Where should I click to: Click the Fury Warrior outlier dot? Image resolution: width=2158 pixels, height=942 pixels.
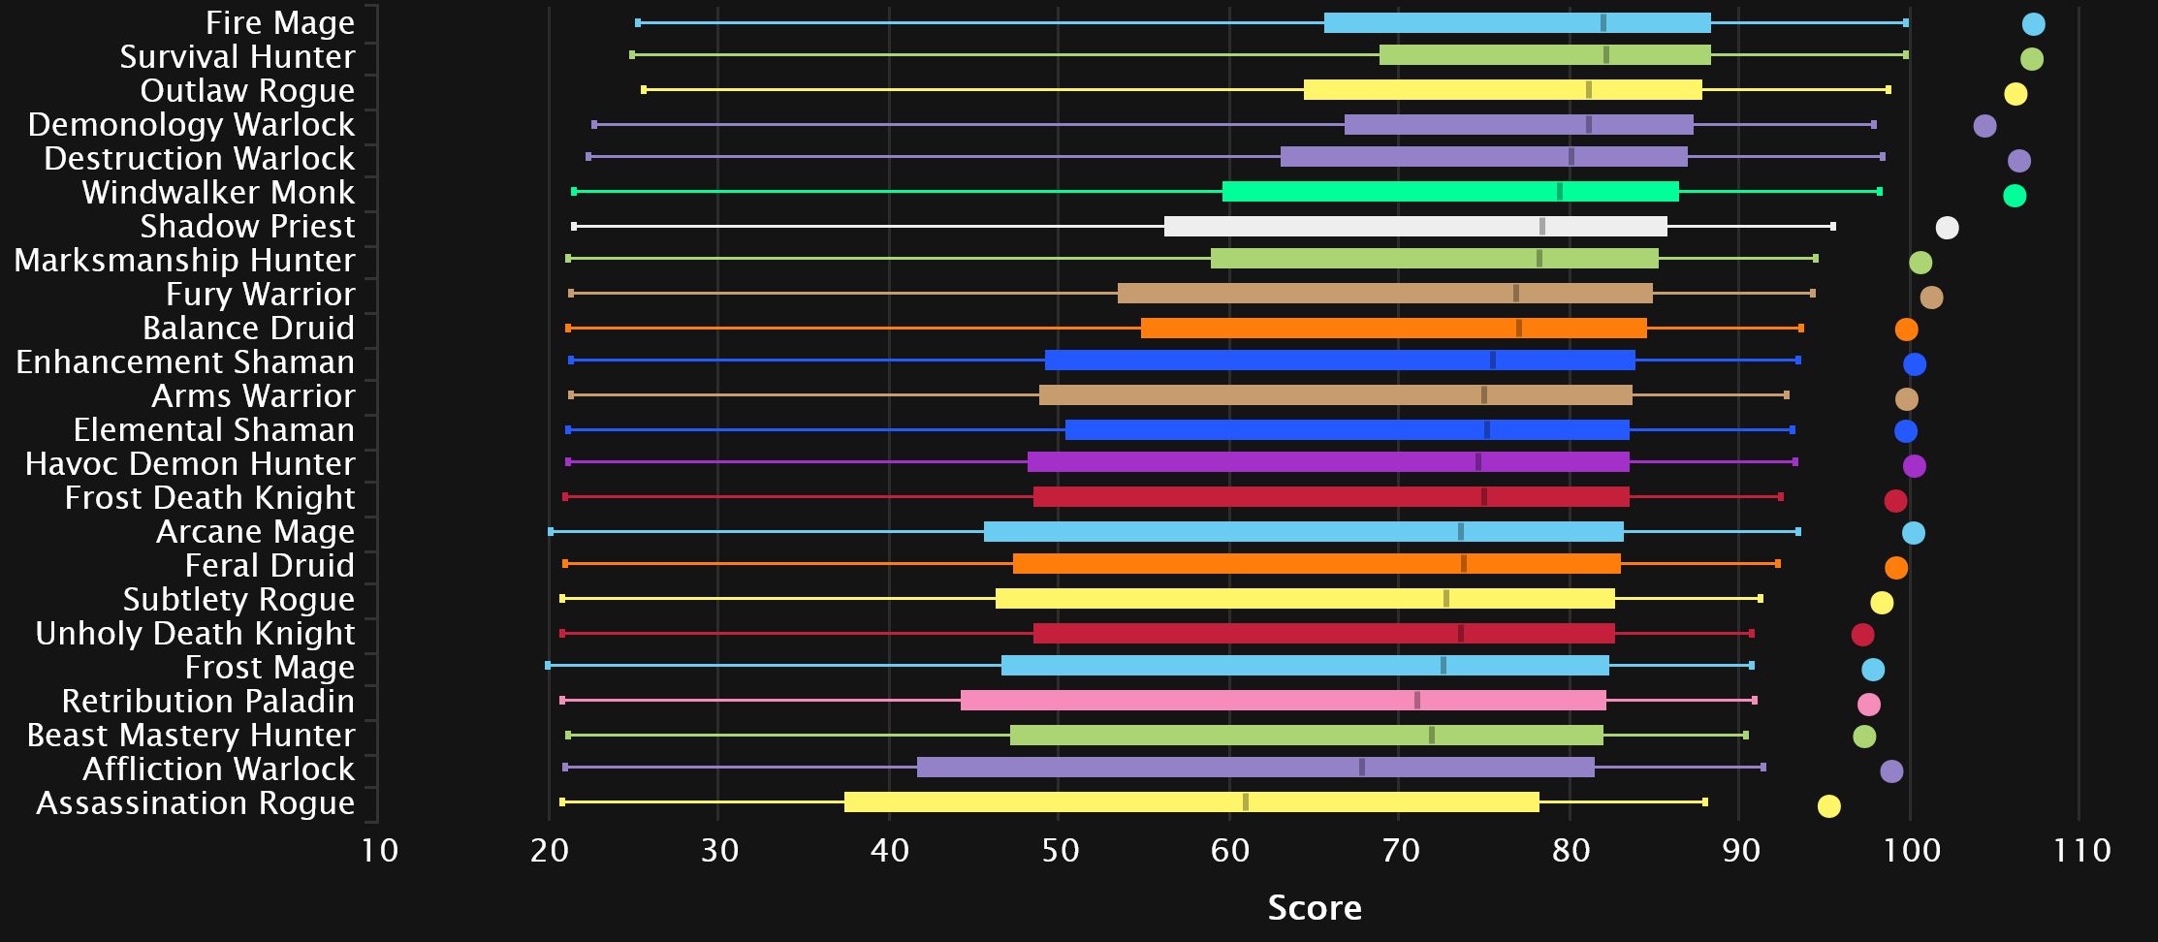(x=1931, y=298)
